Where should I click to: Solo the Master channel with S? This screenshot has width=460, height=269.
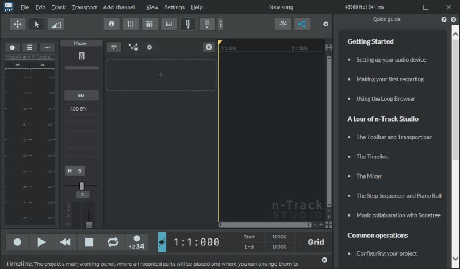(80, 171)
